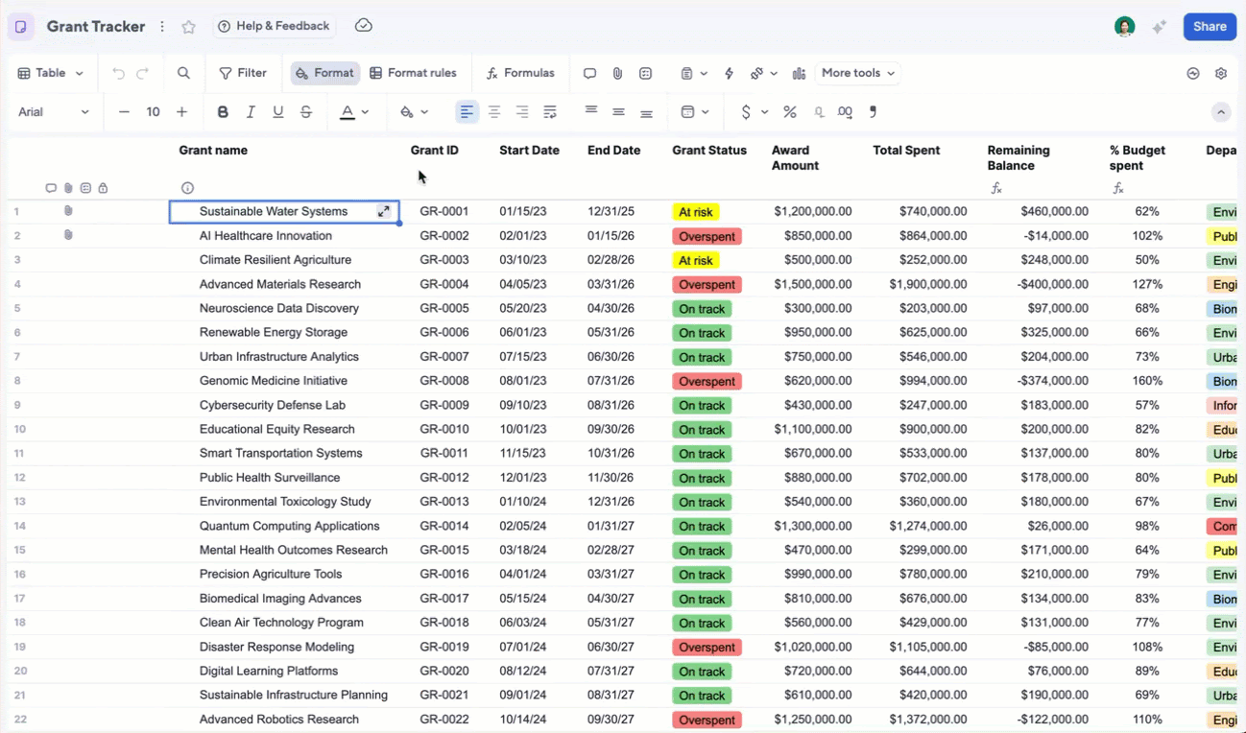Insert an emoji from the toolbar

coord(645,73)
